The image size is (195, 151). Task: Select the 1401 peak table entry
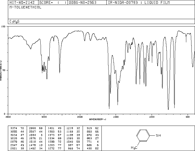coord(55,128)
